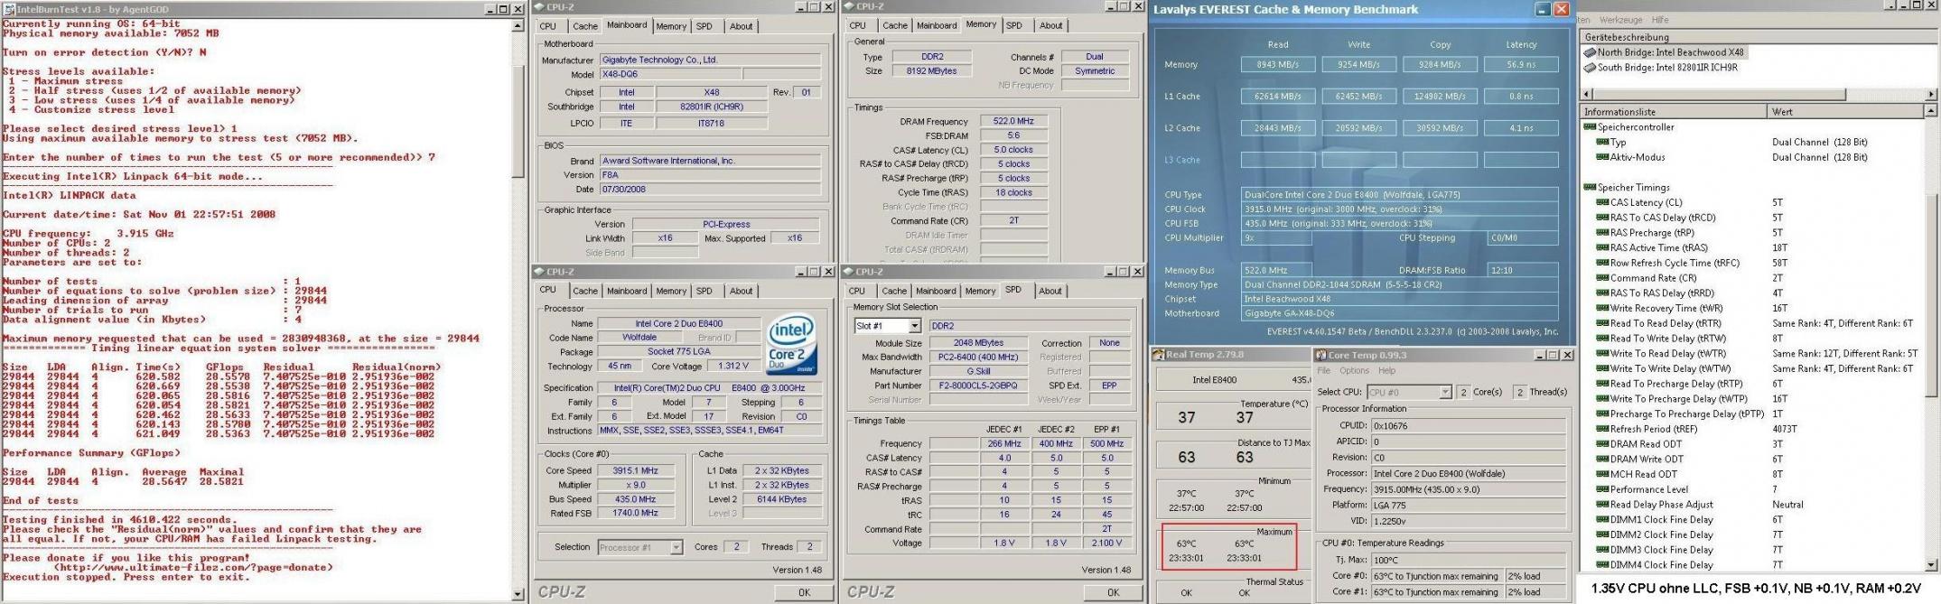Click the CPU Clock value in Everest benchmark
The width and height of the screenshot is (1941, 604).
point(1399,209)
